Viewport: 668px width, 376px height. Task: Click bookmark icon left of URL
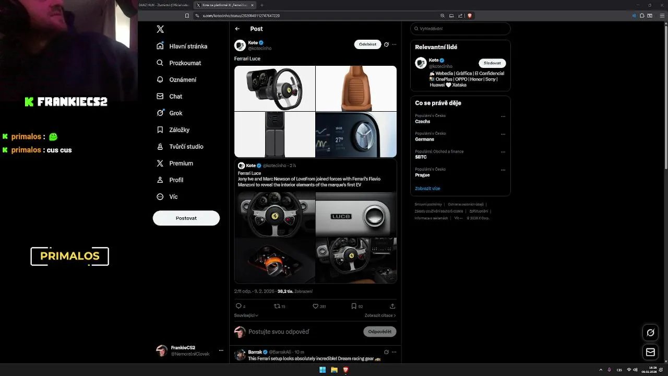click(x=187, y=16)
